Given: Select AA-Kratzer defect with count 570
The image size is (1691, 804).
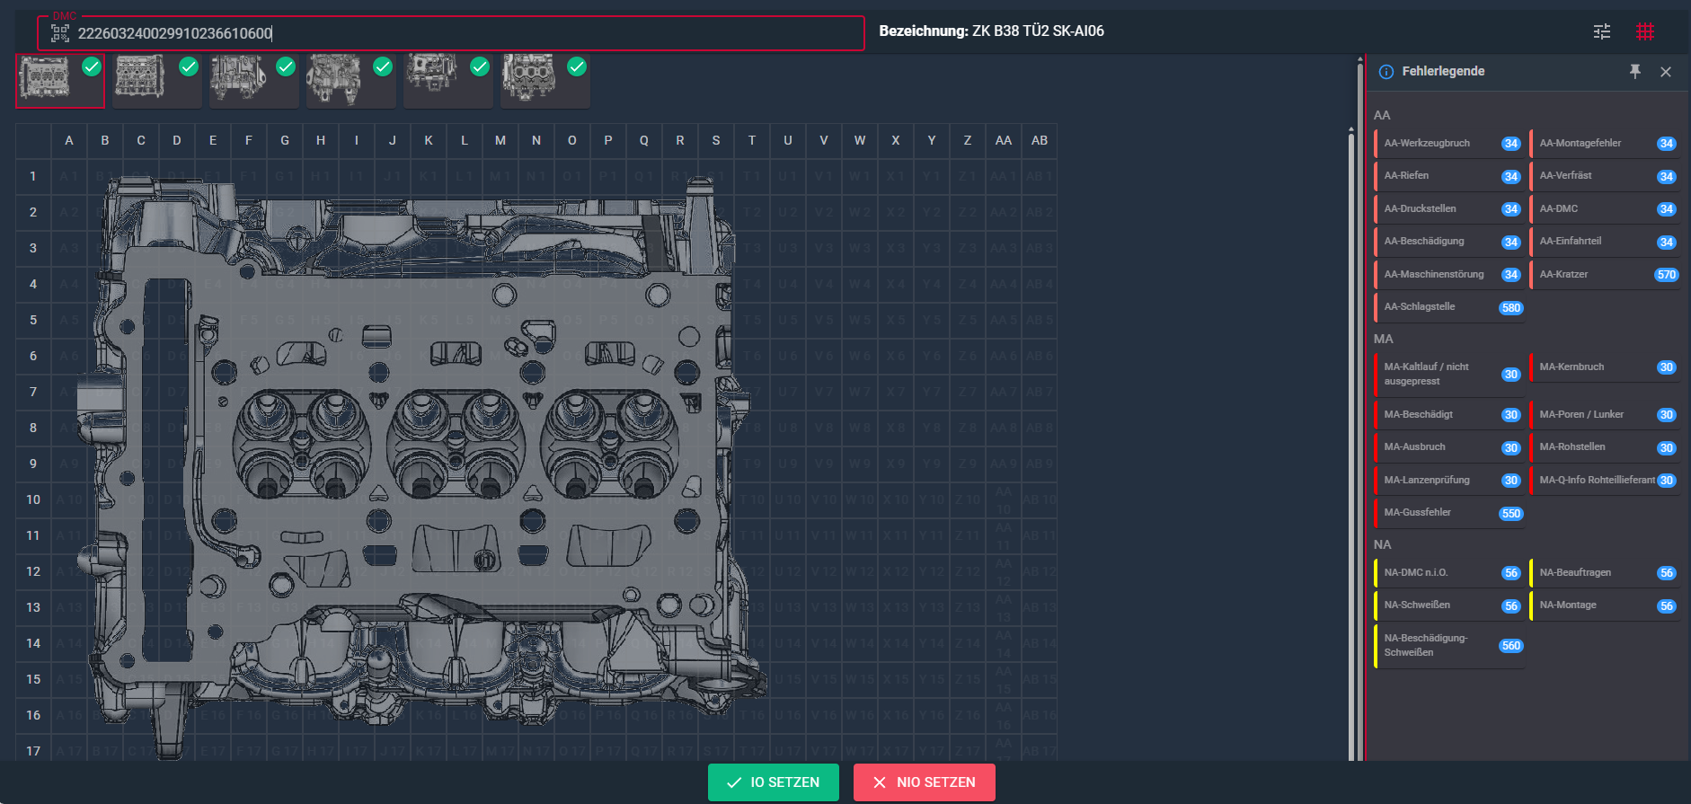Looking at the screenshot, I should pyautogui.click(x=1605, y=275).
